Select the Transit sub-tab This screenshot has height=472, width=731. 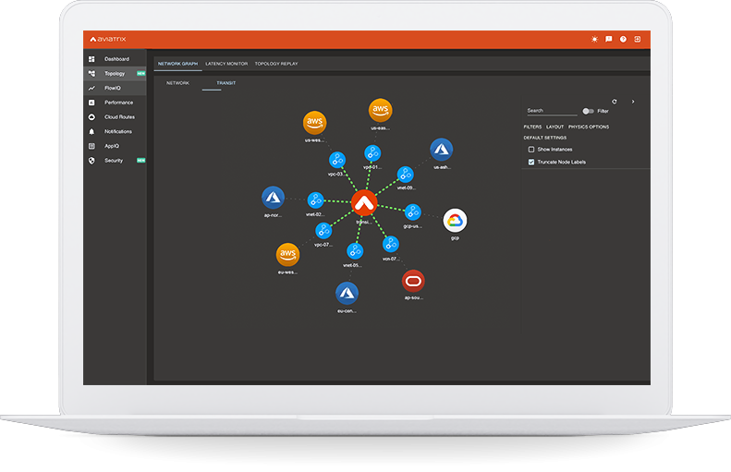226,83
